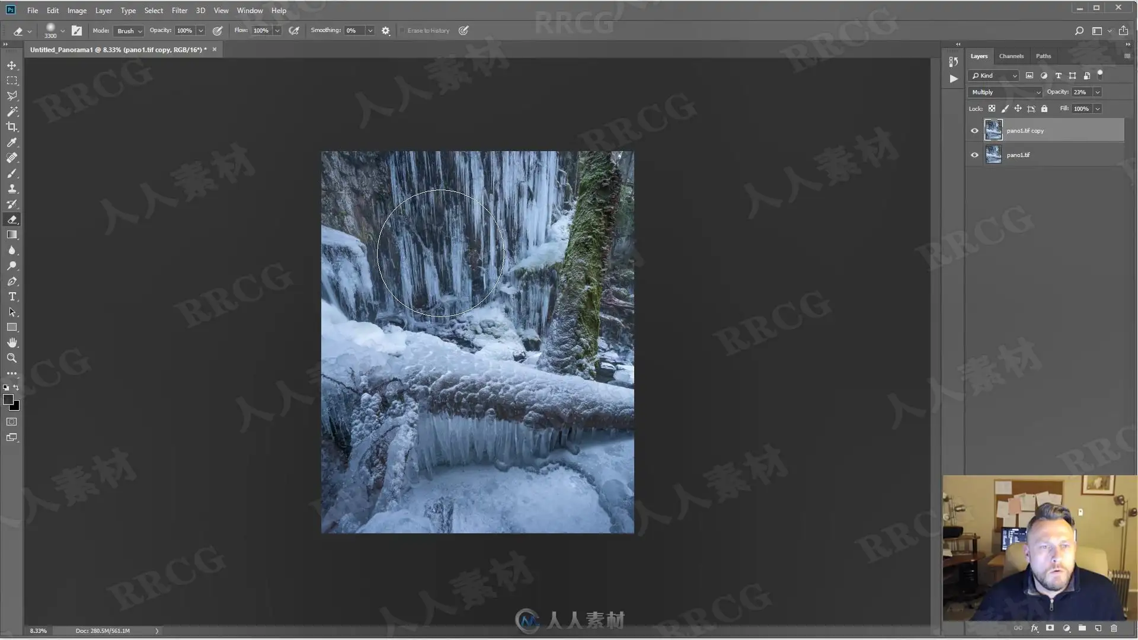The image size is (1138, 640).
Task: Open the layer Fill dropdown arrow
Action: pos(1098,109)
